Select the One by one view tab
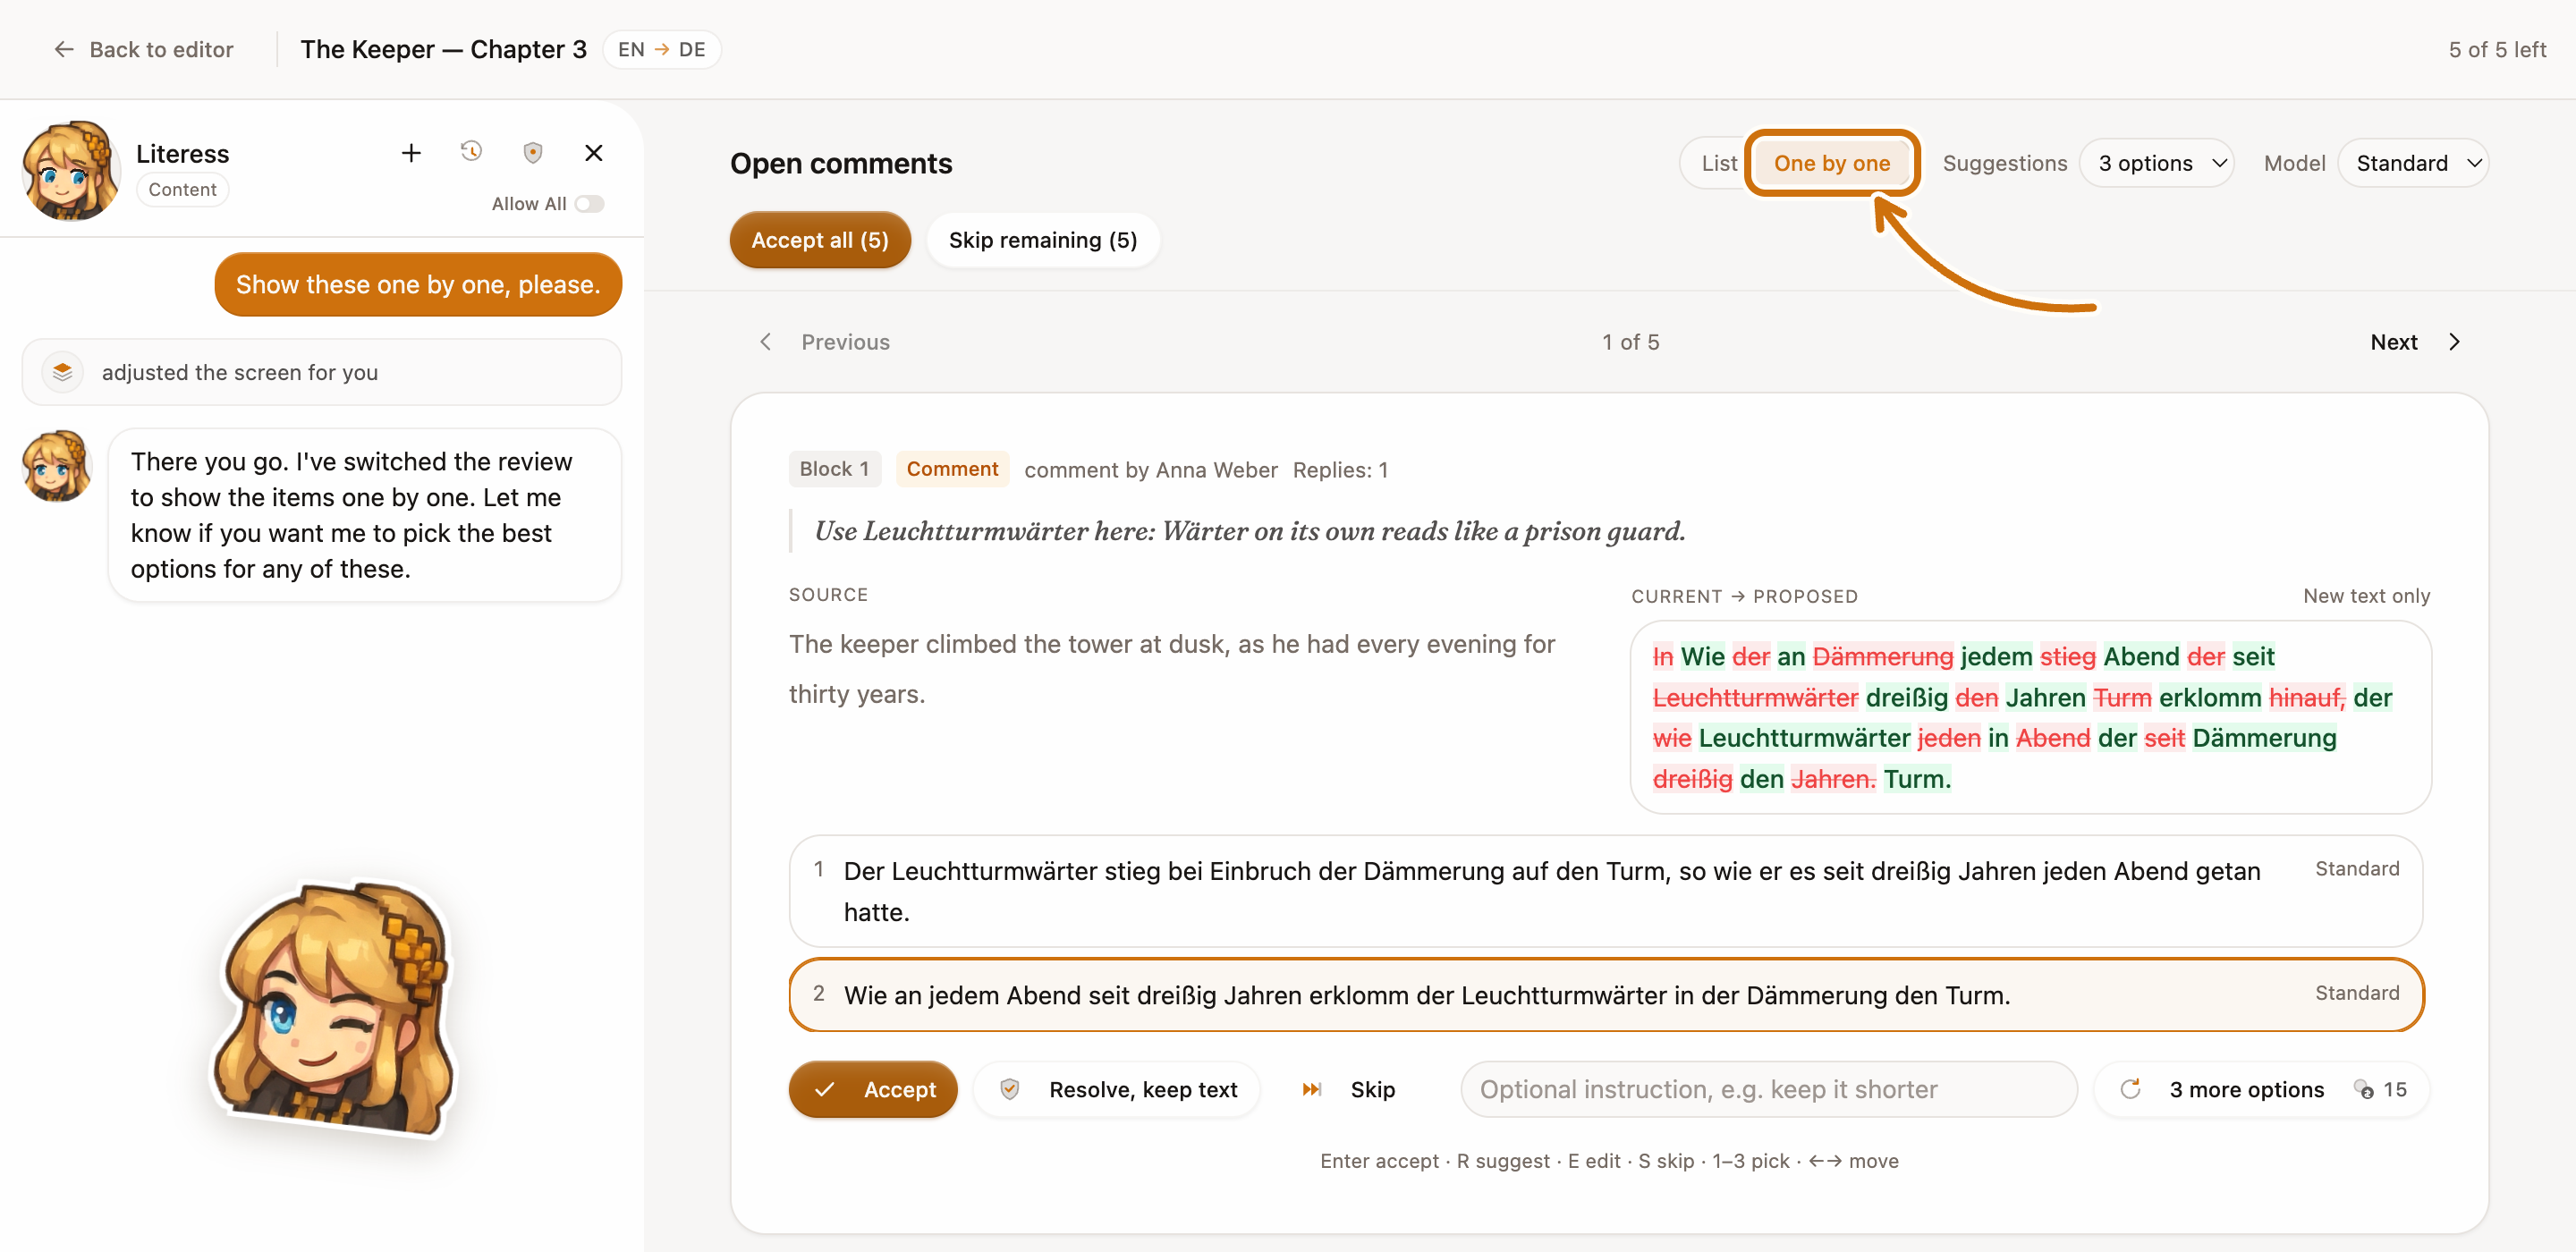Image resolution: width=2576 pixels, height=1252 pixels. coord(1831,163)
